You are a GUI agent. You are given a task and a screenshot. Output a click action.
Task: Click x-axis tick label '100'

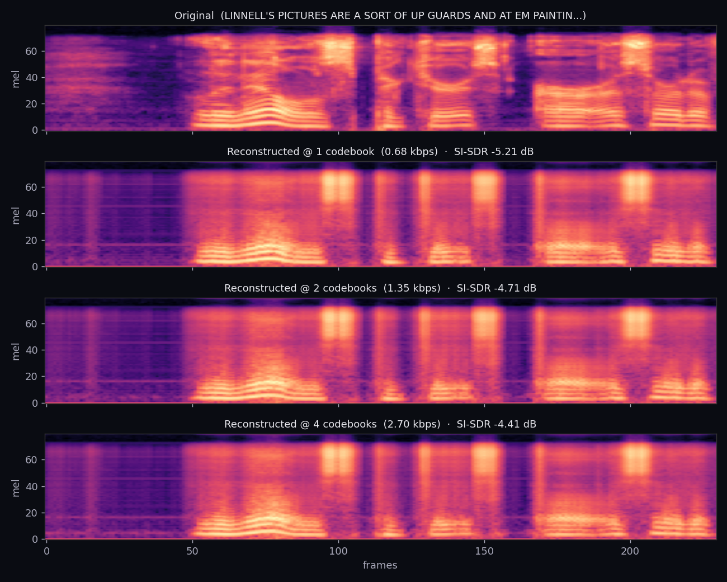[x=338, y=551]
